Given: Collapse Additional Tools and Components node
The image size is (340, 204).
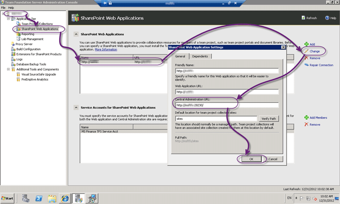Looking at the screenshot, I should tap(8, 69).
